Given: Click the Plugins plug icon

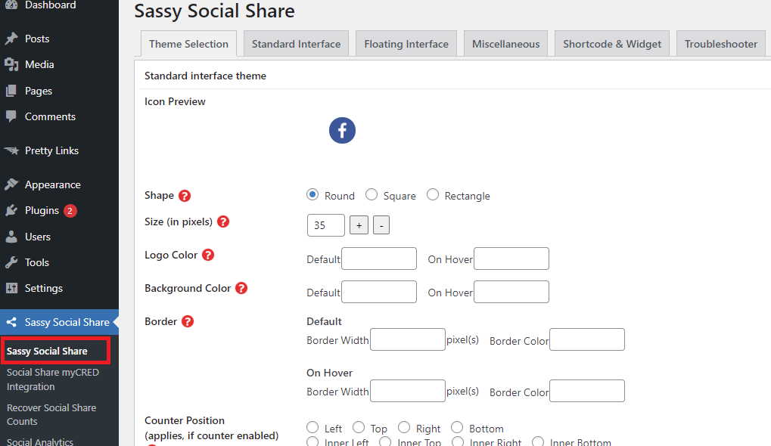Looking at the screenshot, I should [11, 210].
